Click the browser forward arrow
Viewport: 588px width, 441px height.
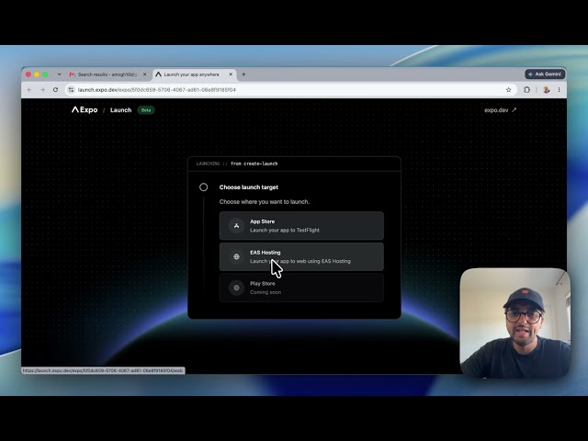point(42,90)
